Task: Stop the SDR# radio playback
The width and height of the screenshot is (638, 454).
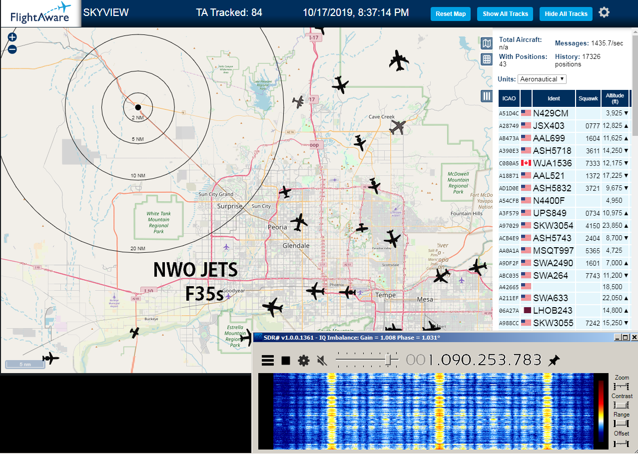Action: 286,360
